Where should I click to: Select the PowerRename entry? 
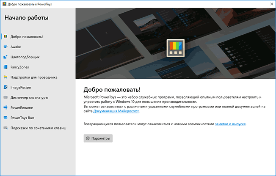38,107
